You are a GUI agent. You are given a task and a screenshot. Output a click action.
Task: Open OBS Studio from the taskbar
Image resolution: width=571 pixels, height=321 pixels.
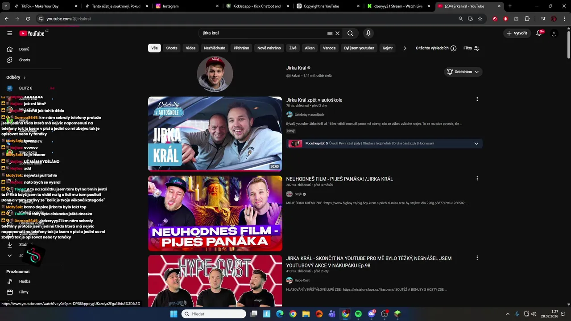pyautogui.click(x=385, y=314)
